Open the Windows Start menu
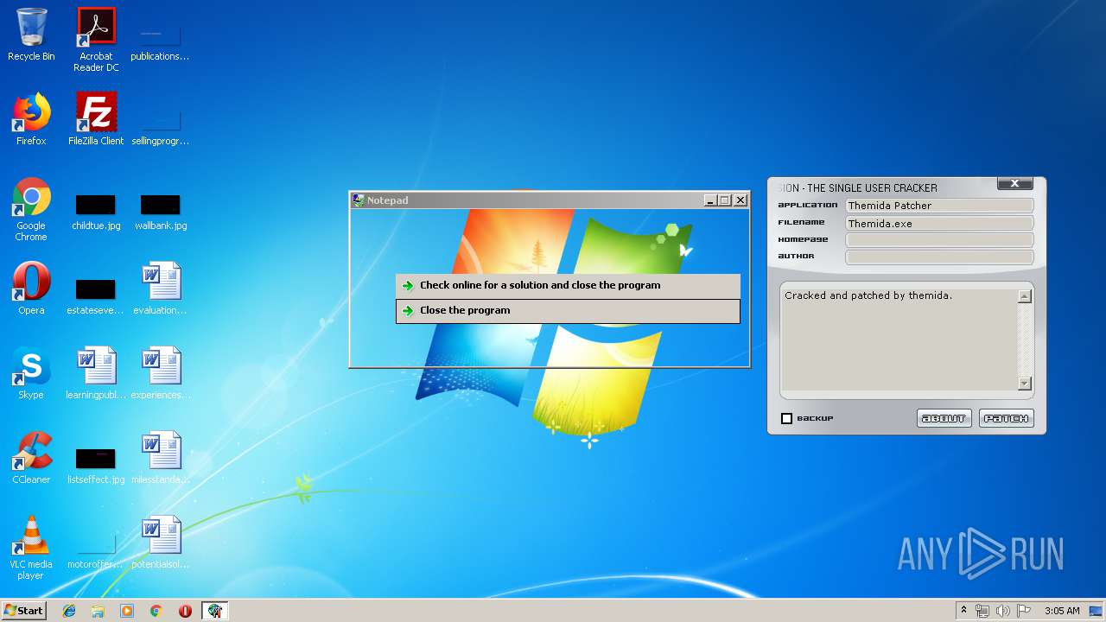The width and height of the screenshot is (1106, 622). 23,611
